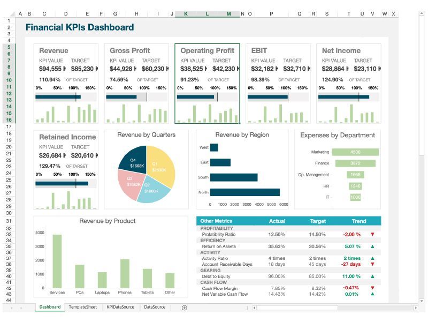
Task: Click horizontal scrollbar right arrow
Action: pyautogui.click(x=416, y=308)
